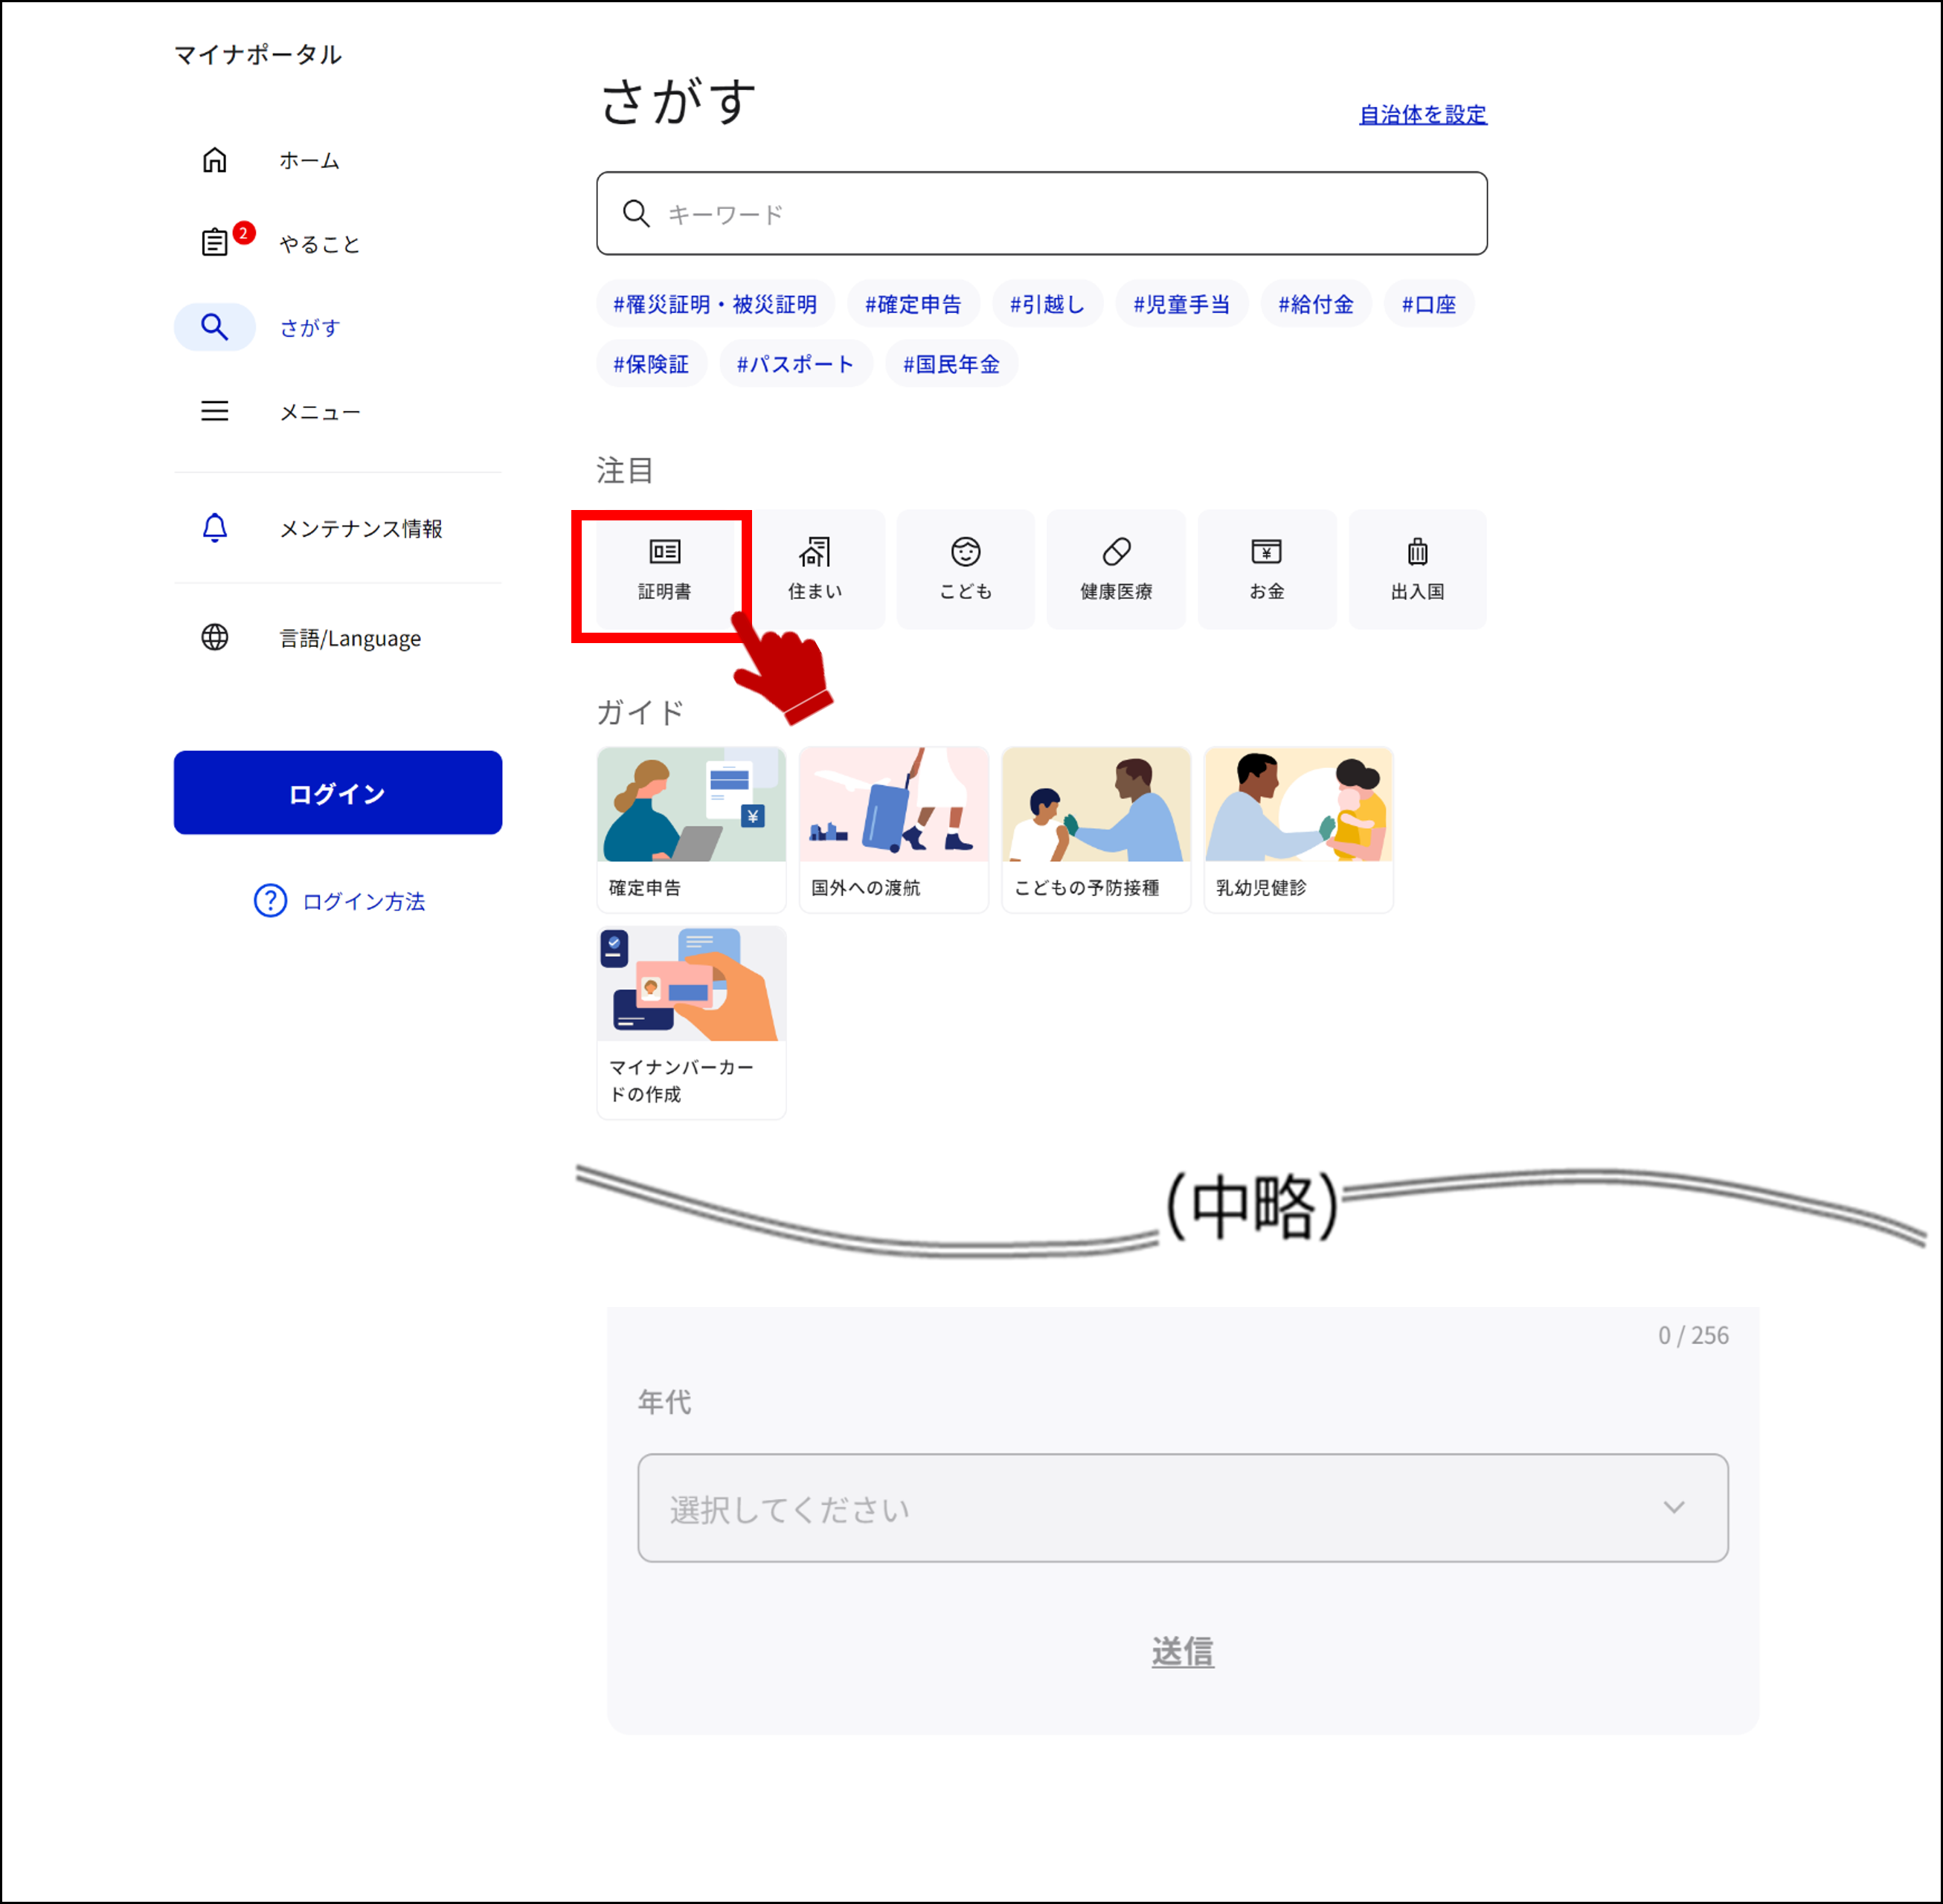Open やること in the sidebar
1943x1904 pixels.
coord(319,244)
